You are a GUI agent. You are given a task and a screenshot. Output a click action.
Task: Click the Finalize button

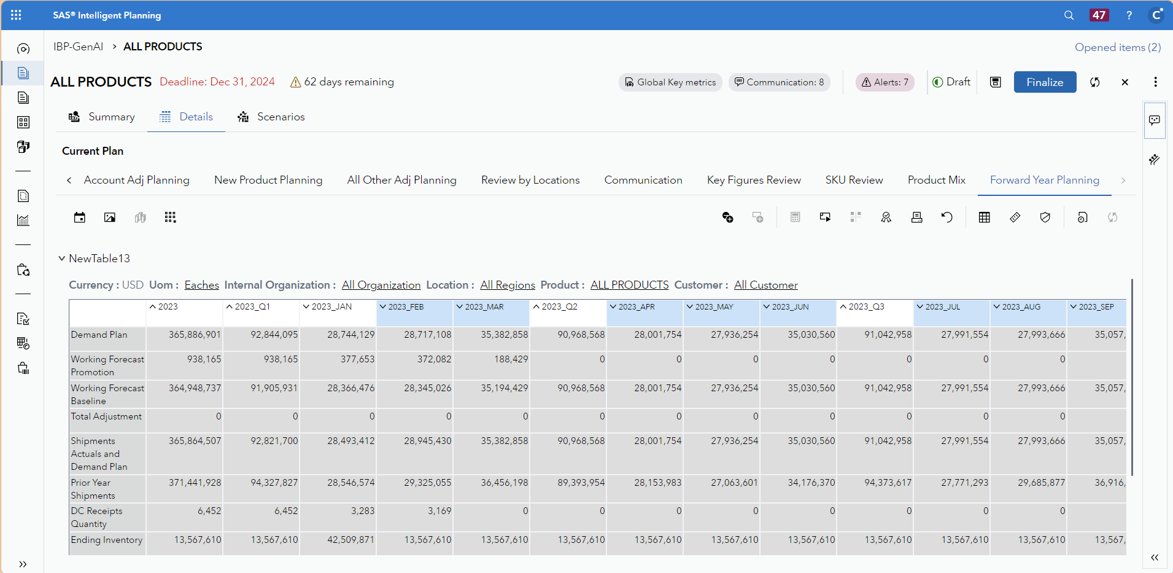[1045, 82]
